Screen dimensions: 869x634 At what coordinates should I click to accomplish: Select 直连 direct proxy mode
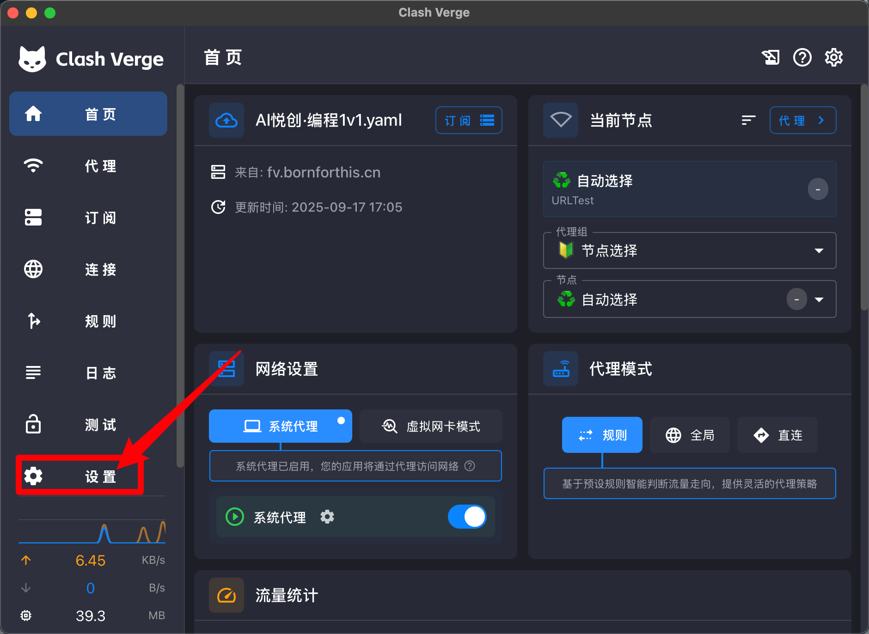[777, 435]
